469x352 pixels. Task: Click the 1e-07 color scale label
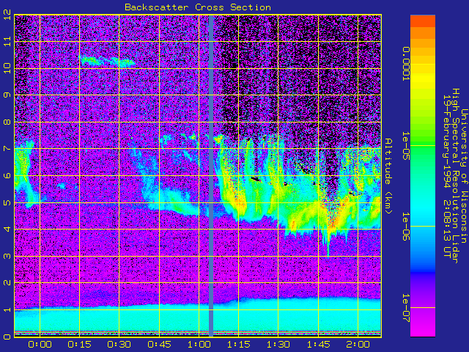click(406, 308)
